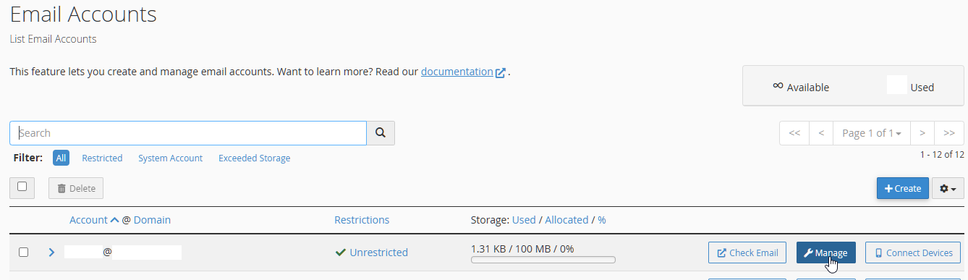Click the Delete trash button
The height and width of the screenshot is (280, 968).
(x=76, y=188)
